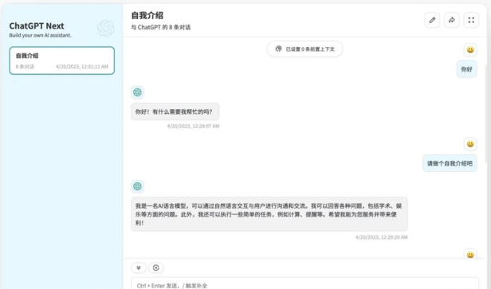Click the partially visible emoji avatar at bottom

coord(470,254)
